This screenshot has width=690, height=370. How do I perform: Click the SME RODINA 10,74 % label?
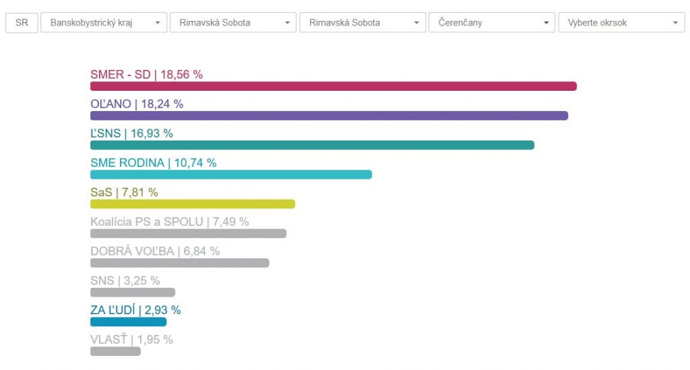153,163
